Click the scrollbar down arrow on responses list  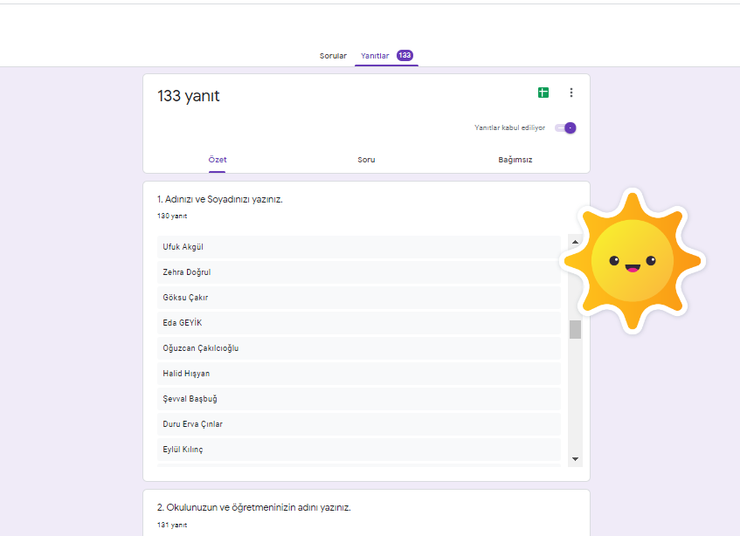[x=574, y=457]
